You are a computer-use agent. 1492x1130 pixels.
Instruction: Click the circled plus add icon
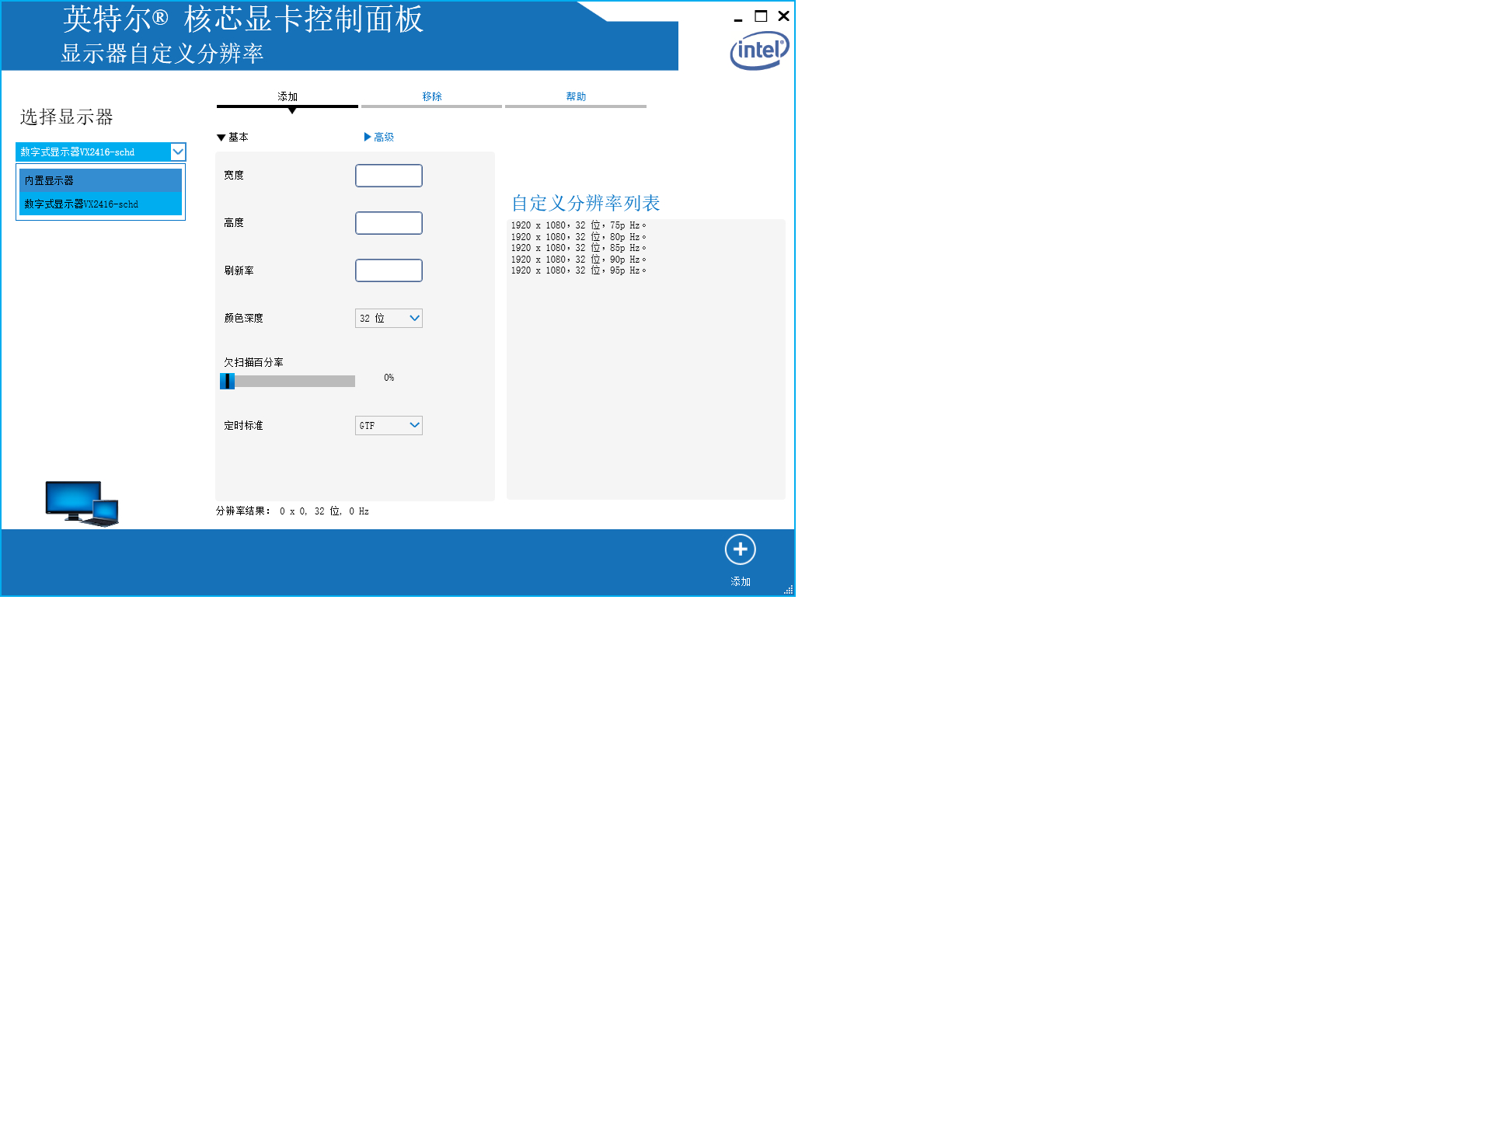click(x=740, y=549)
